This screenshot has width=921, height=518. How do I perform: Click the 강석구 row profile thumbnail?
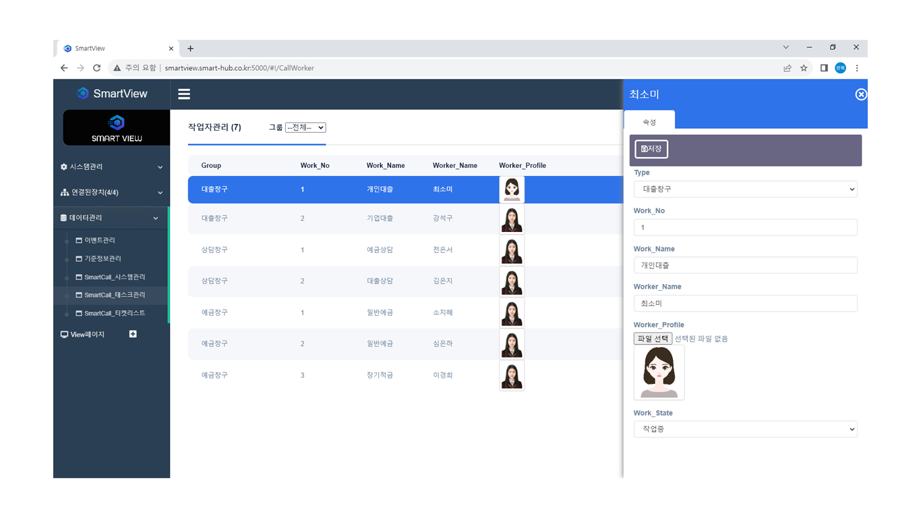[x=512, y=219]
